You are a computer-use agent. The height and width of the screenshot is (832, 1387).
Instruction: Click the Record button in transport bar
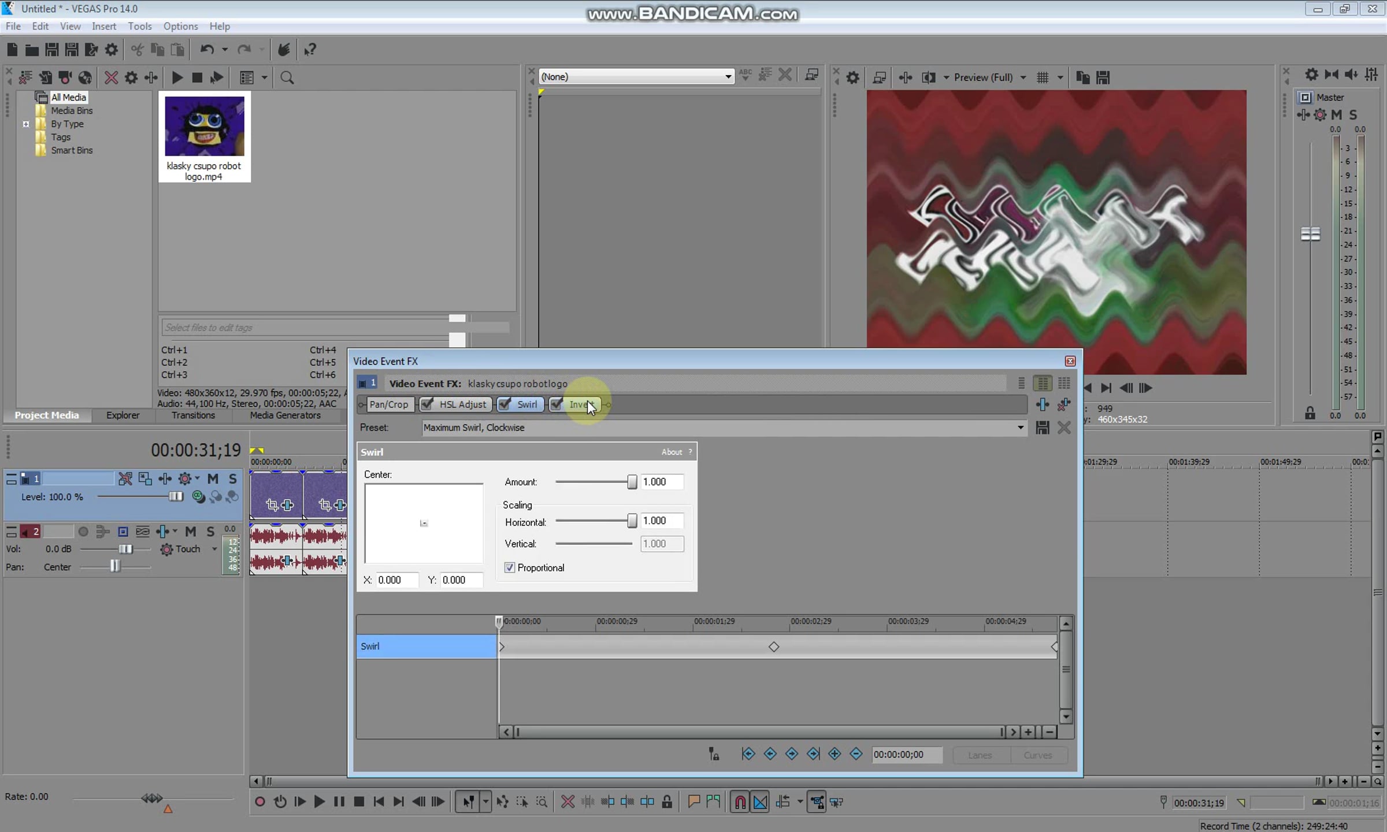point(260,802)
